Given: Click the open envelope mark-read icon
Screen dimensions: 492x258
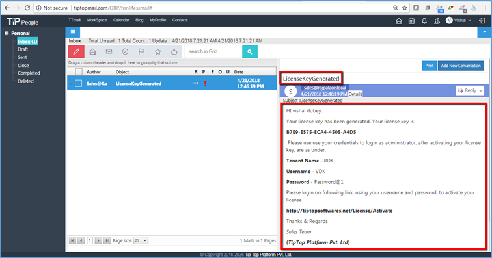Looking at the screenshot, I should point(92,51).
